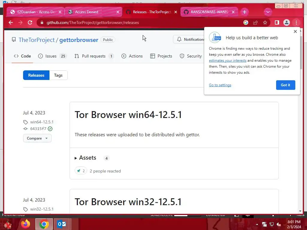Close the Access Denied tab
The width and height of the screenshot is (307, 230).
point(118,12)
